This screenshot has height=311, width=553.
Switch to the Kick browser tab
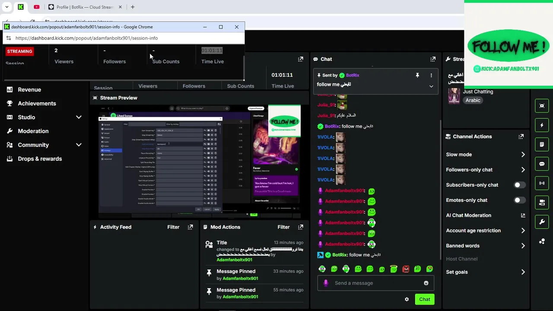(x=20, y=7)
